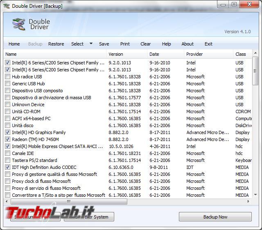Click date value 4-26-2011

(x=160, y=146)
